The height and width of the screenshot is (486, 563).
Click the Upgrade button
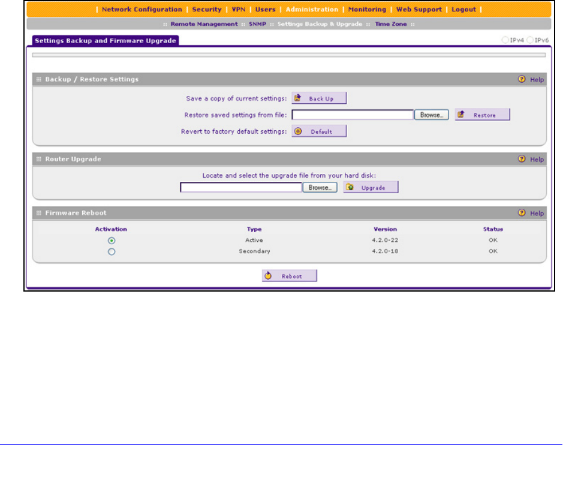[x=371, y=187]
